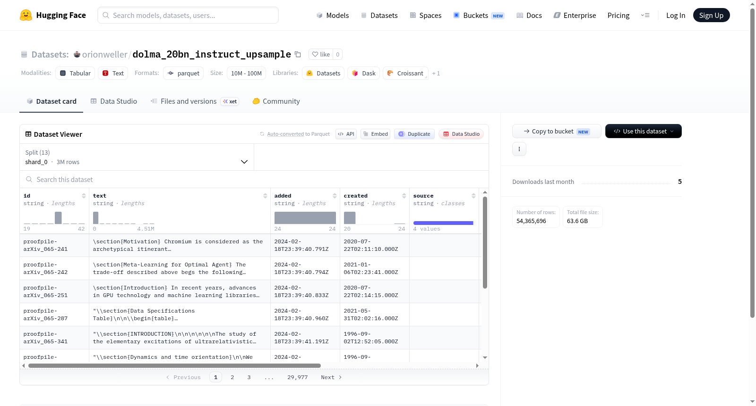This screenshot has width=756, height=406.
Task: Open the navigation overflow menu icon
Action: [645, 15]
